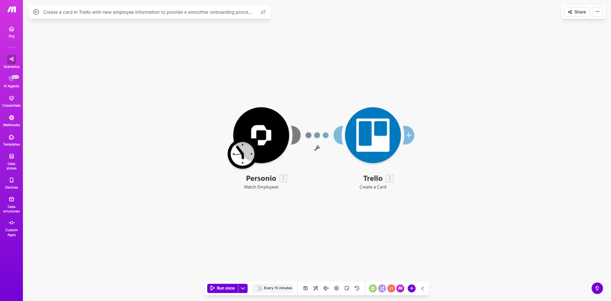611x301 pixels.
Task: Click the Make logo in the sidebar
Action: [x=12, y=10]
